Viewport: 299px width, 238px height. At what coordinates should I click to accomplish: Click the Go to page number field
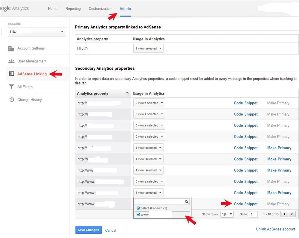pyautogui.click(x=253, y=214)
